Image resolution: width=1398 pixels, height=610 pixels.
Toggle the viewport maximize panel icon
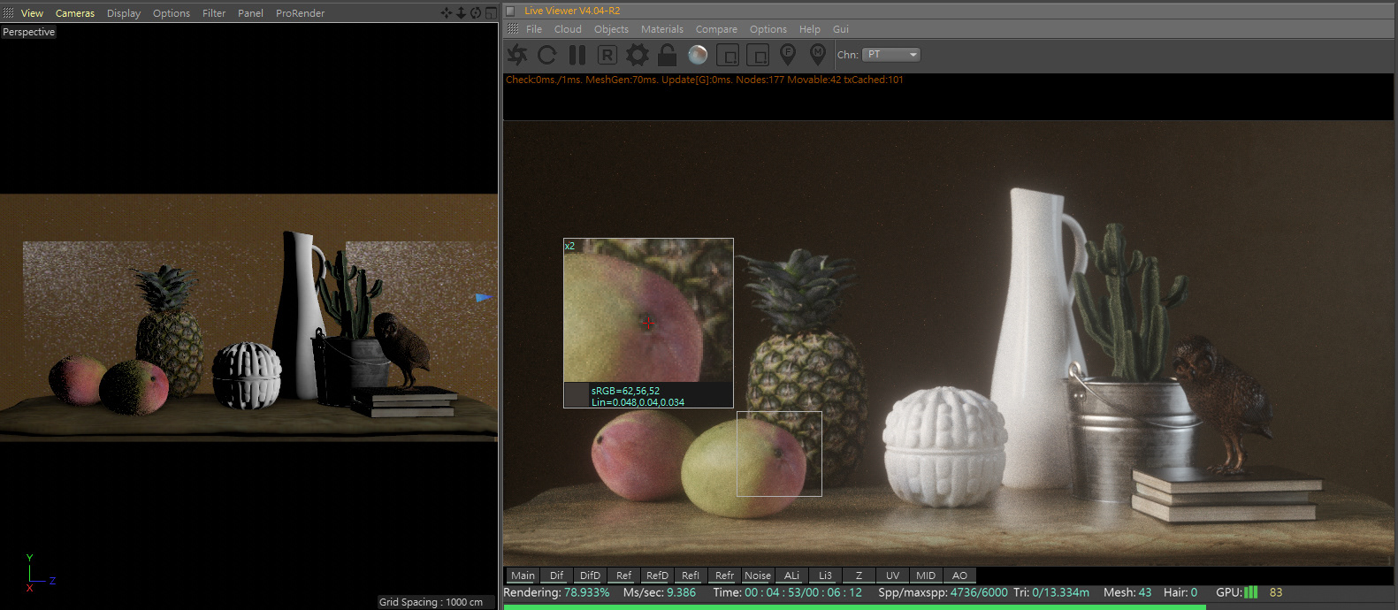(491, 13)
